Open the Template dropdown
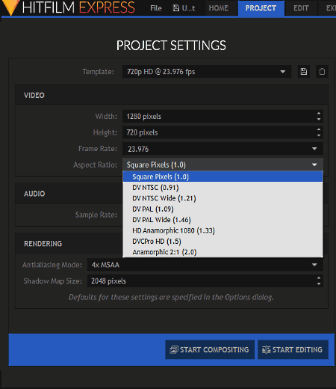The image size is (336, 389). [207, 72]
